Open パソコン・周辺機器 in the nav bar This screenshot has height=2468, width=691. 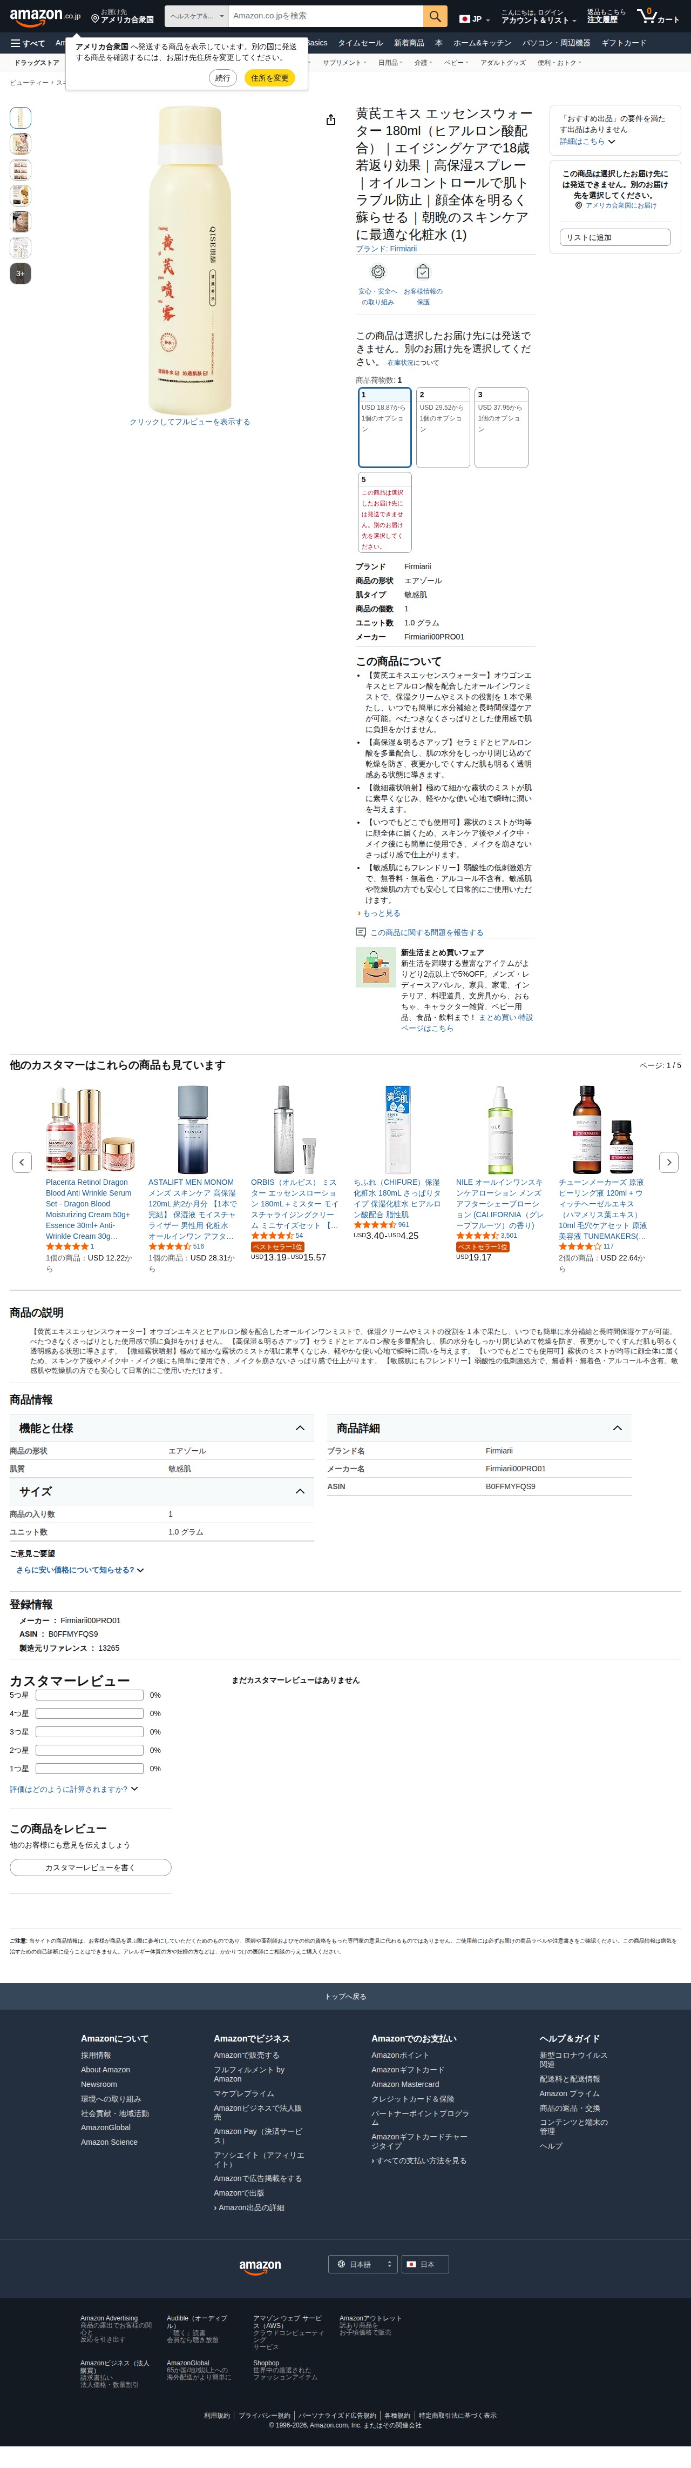tap(556, 43)
